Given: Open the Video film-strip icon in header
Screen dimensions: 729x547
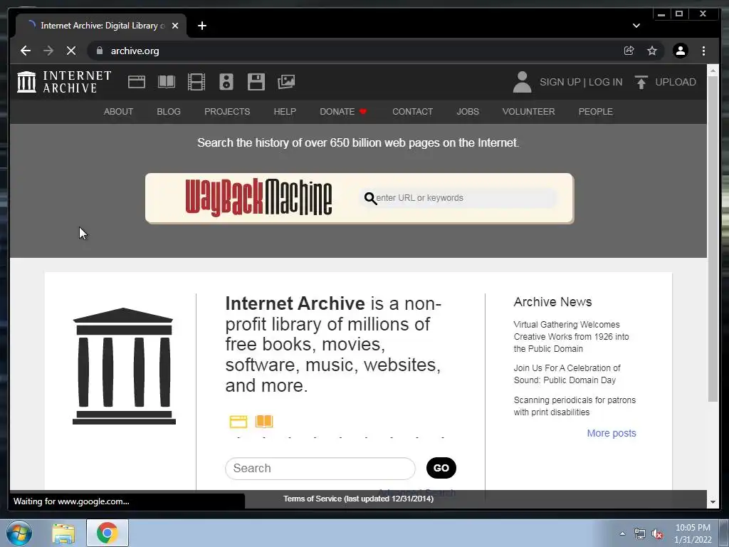Looking at the screenshot, I should 196,82.
